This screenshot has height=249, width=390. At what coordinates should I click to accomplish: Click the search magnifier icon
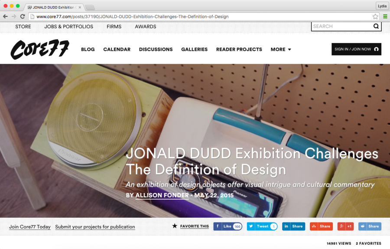[376, 26]
